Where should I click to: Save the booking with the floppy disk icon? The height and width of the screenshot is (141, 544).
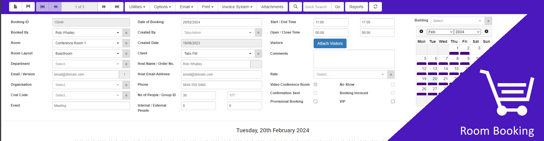point(28,7)
